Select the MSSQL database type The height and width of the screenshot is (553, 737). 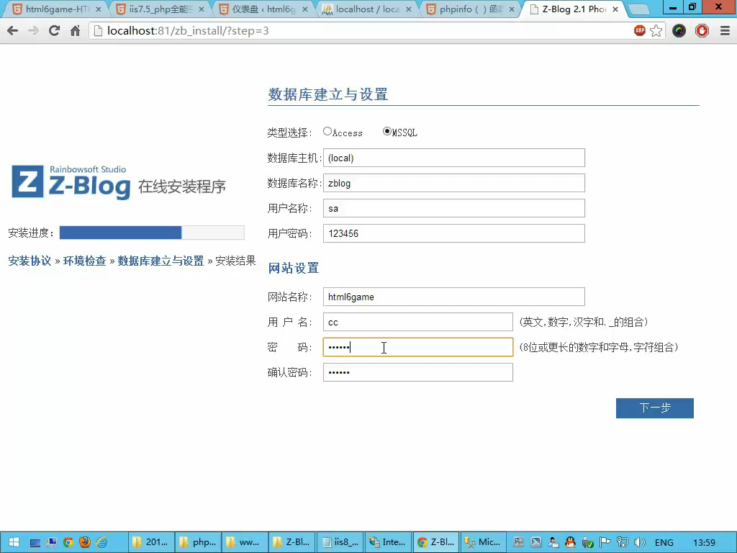(x=386, y=132)
